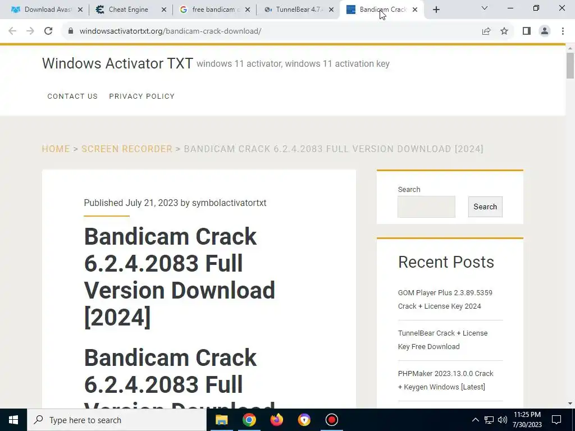
Task: Close the Download Avast tab
Action: coord(80,10)
